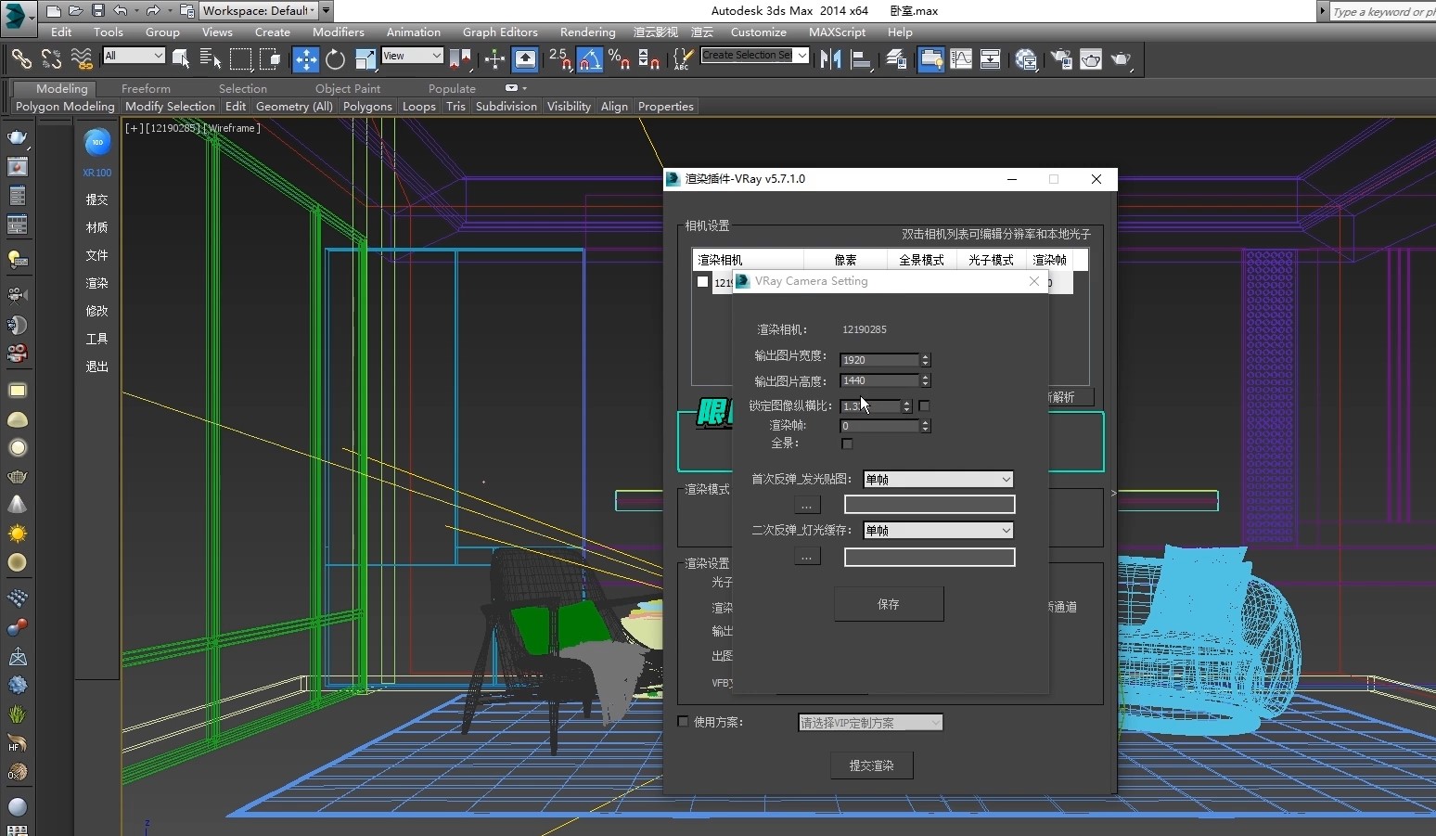Image resolution: width=1436 pixels, height=836 pixels.
Task: Open the Rendering menu
Action: click(x=587, y=32)
